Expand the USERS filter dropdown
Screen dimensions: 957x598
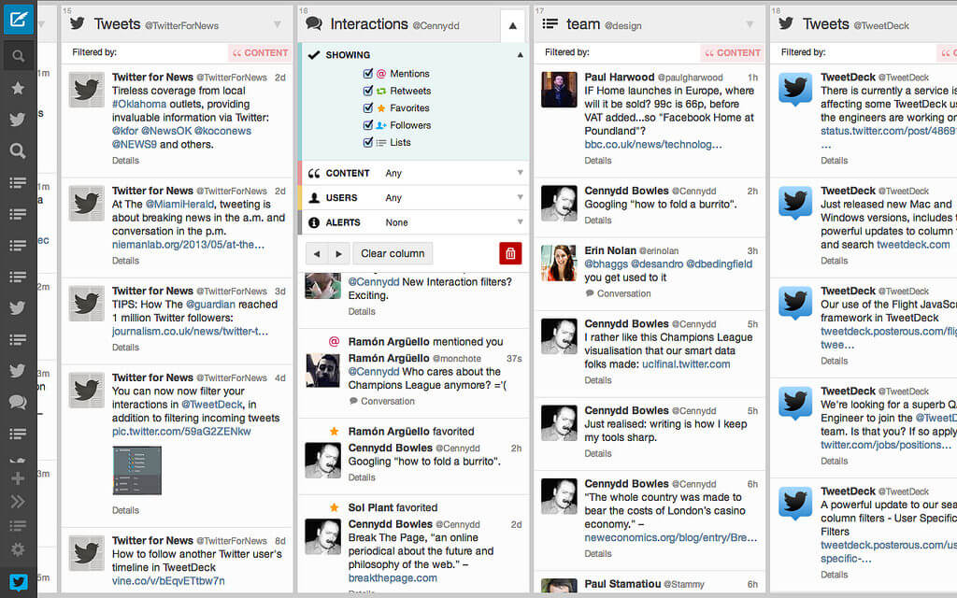[520, 197]
